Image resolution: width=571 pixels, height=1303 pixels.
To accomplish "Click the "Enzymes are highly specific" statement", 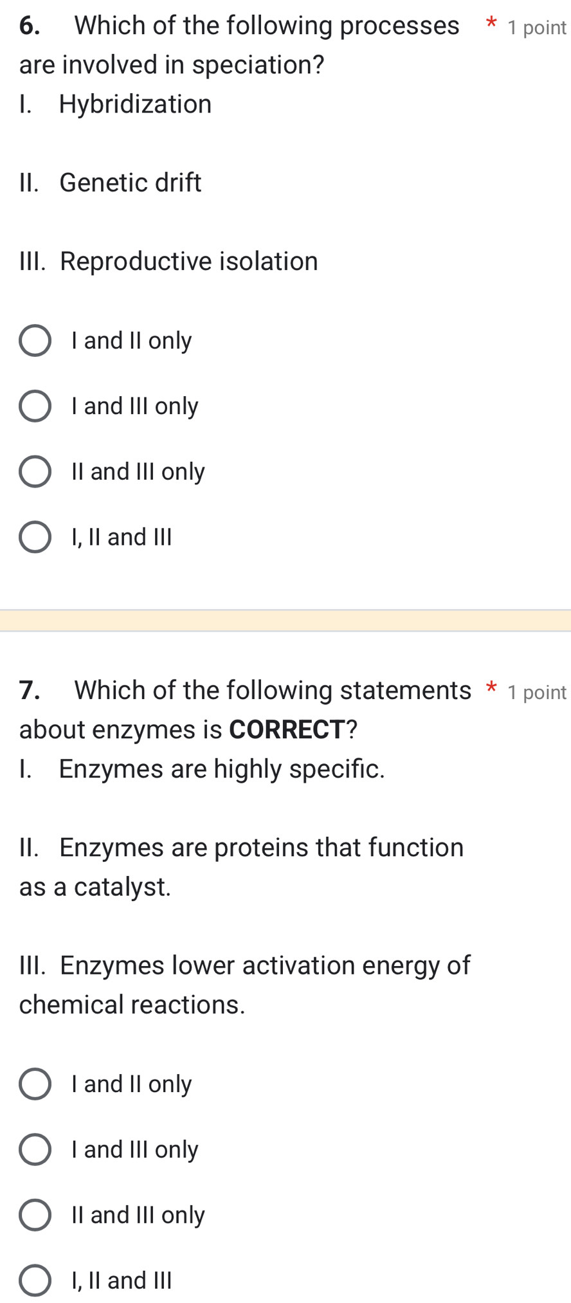I will pos(222,769).
